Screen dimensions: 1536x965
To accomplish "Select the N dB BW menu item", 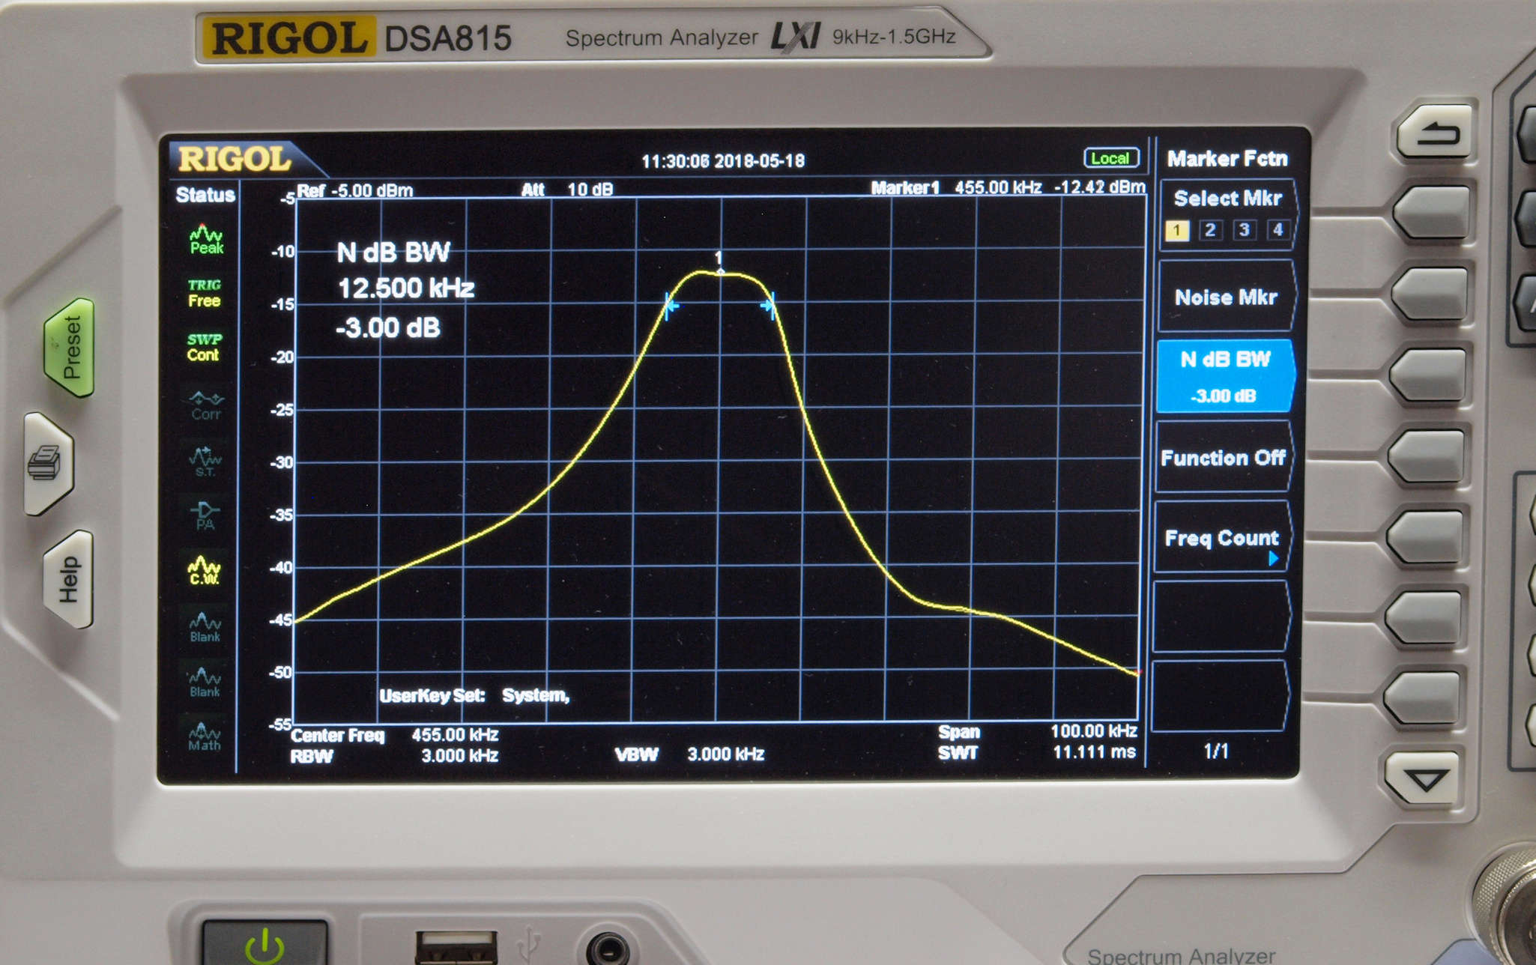I will pos(1224,375).
